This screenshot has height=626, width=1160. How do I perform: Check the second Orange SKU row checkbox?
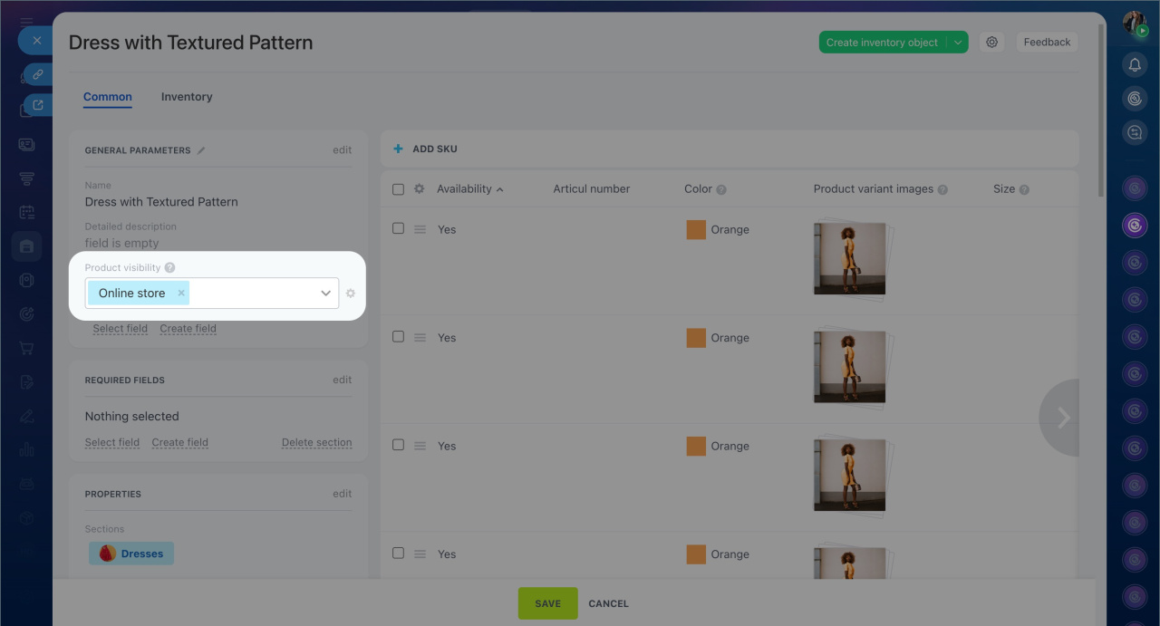click(x=398, y=336)
